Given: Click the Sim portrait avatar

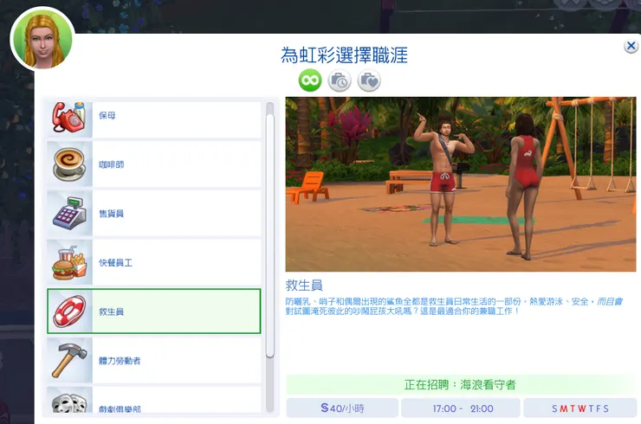Looking at the screenshot, I should pos(42,39).
